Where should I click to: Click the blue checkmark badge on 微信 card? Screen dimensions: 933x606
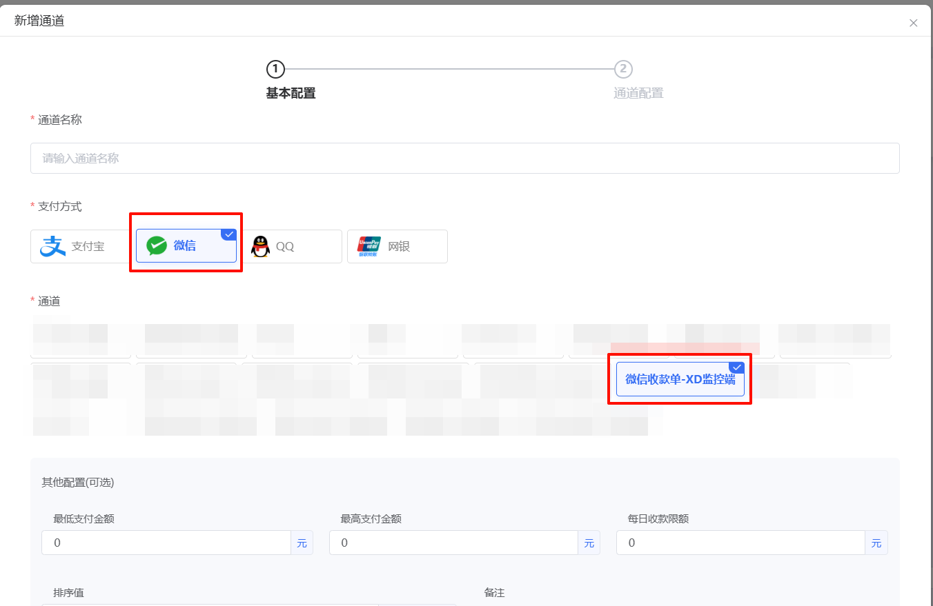tap(229, 234)
